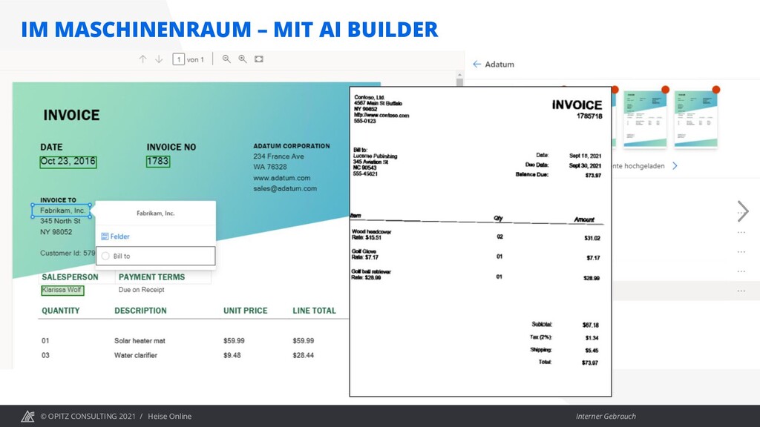This screenshot has width=760, height=427.
Task: Click the Wood headcover item row
Action: [371, 234]
